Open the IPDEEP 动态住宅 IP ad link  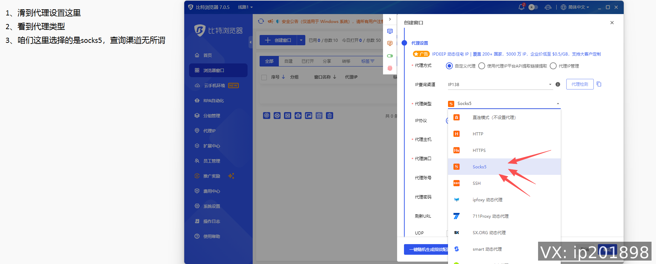516,54
